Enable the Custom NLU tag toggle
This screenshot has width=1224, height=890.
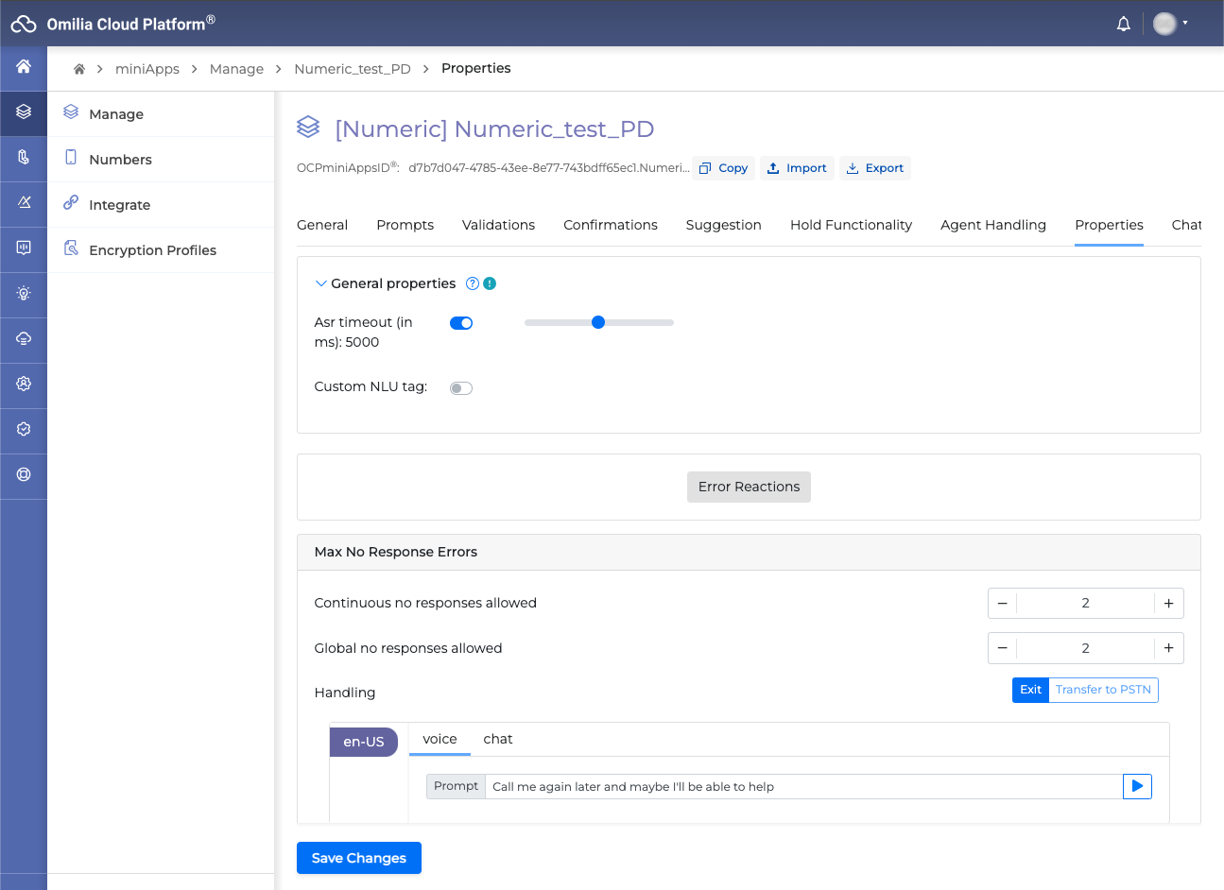pos(461,388)
